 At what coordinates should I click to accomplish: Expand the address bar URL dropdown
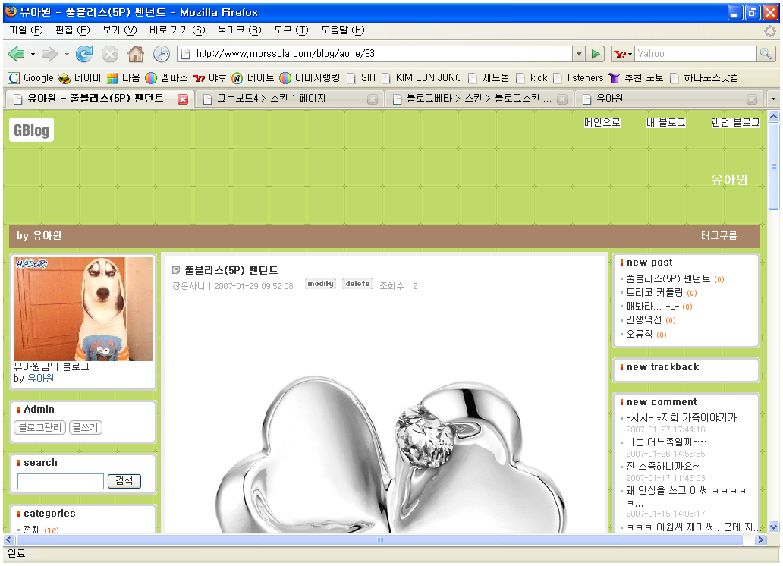pos(579,54)
